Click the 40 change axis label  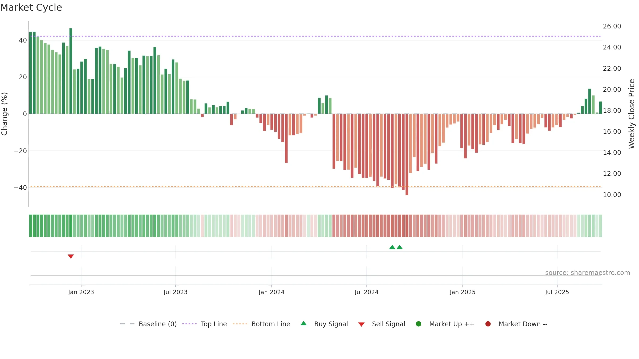23,40
